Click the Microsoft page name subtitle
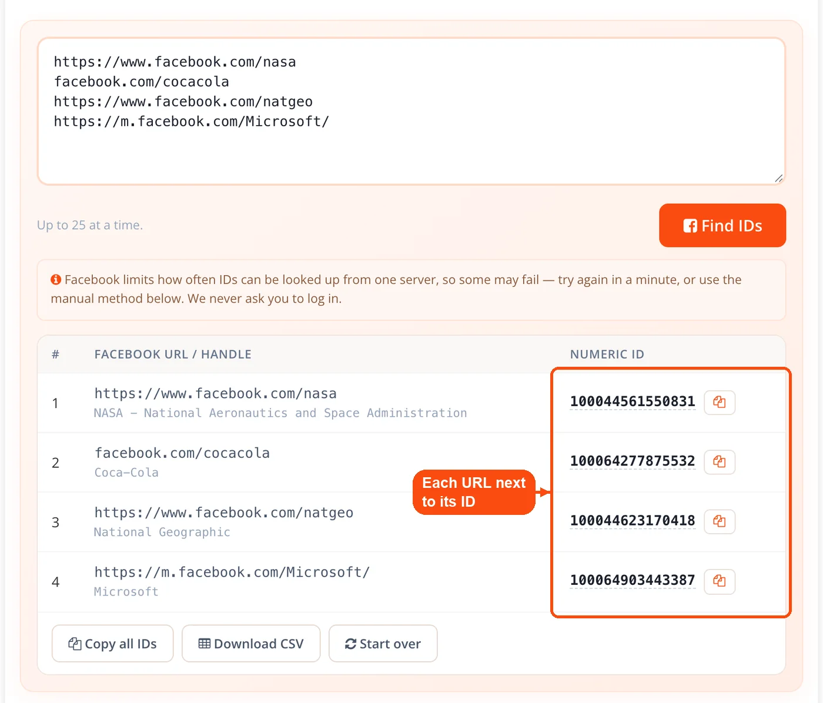 tap(126, 591)
